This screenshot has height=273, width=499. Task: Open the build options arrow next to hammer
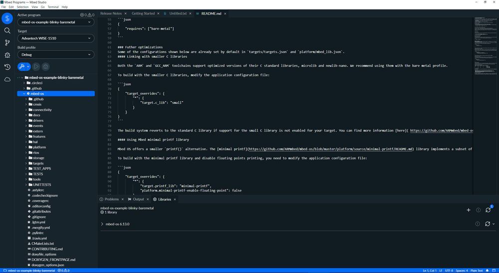click(28, 66)
